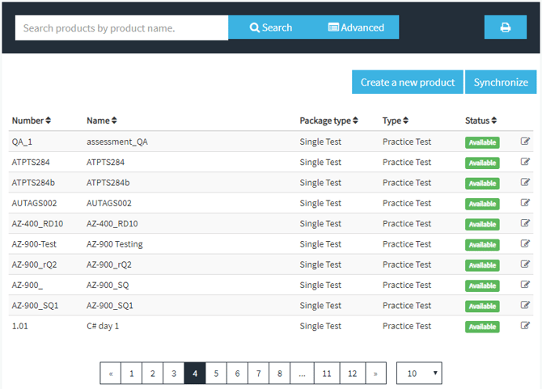Click the Synchronize button
The height and width of the screenshot is (389, 542).
coord(501,82)
